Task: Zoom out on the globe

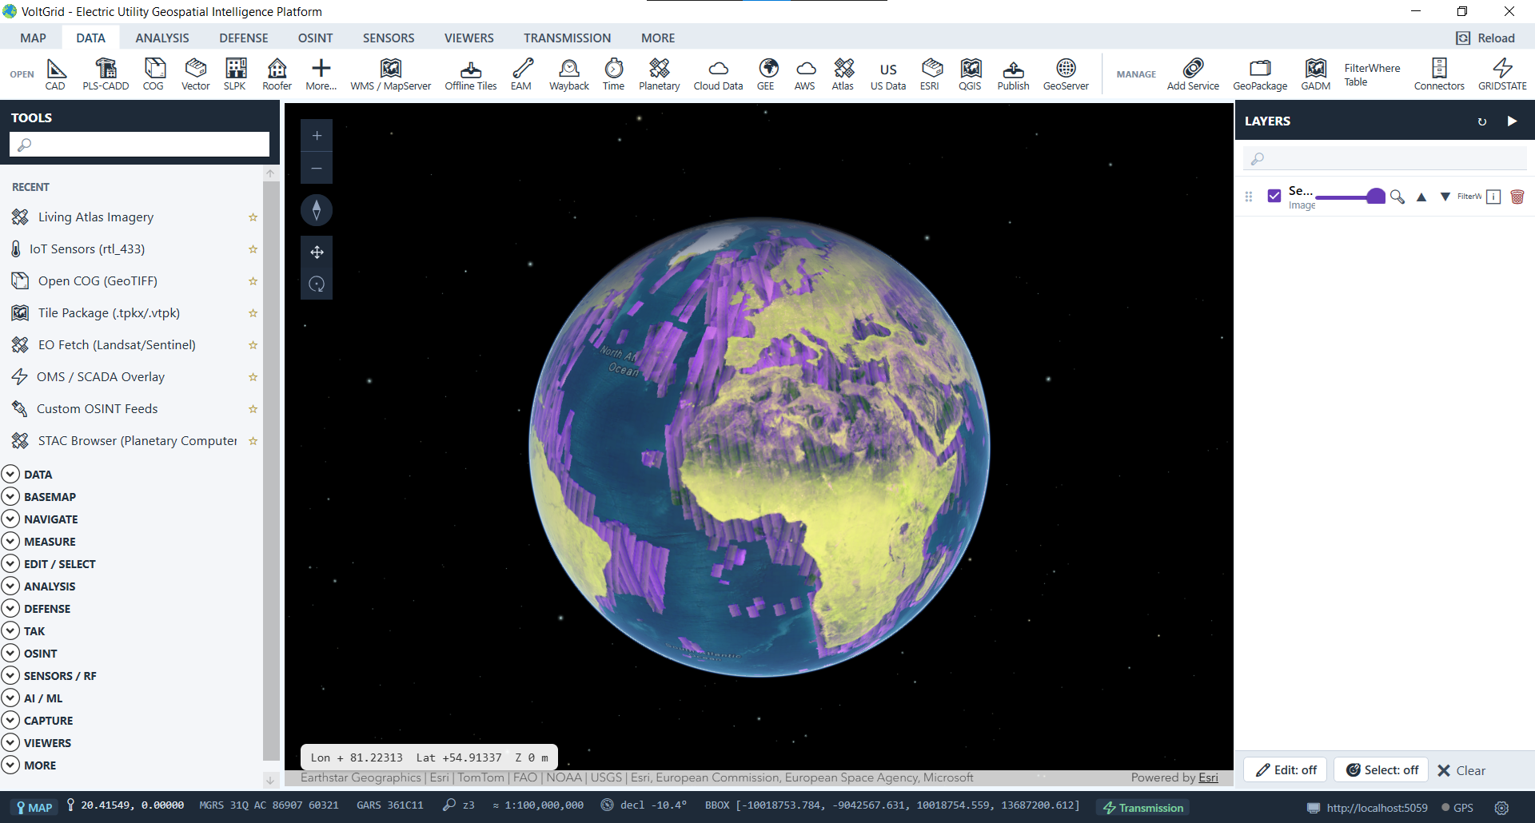Action: 317,168
